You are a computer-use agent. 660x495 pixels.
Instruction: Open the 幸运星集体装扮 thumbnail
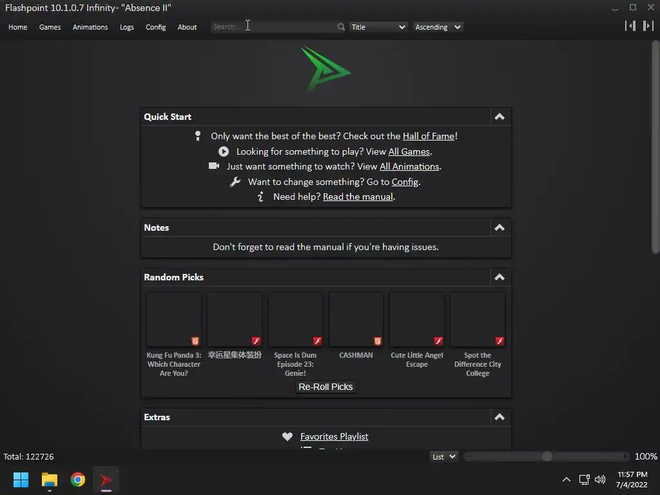point(235,320)
